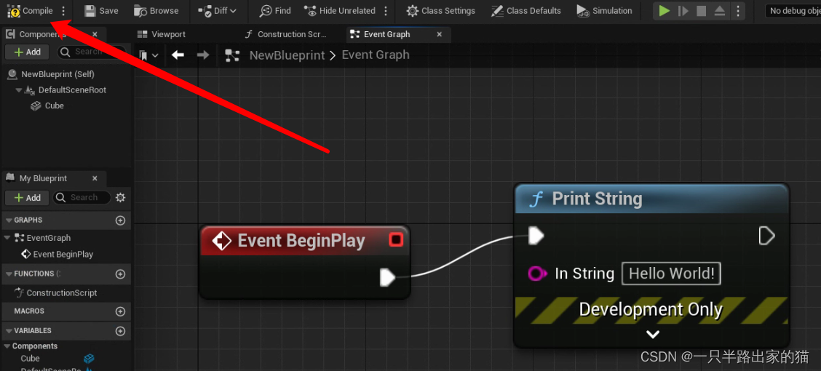Click the In String magenta pin
821x371 pixels.
(536, 273)
